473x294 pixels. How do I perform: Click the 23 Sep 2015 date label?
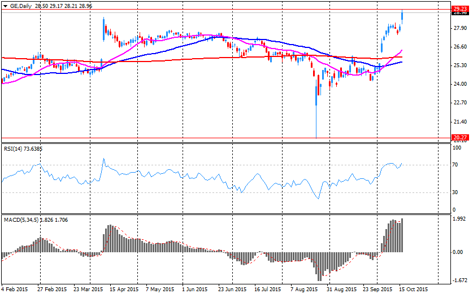[377, 289]
